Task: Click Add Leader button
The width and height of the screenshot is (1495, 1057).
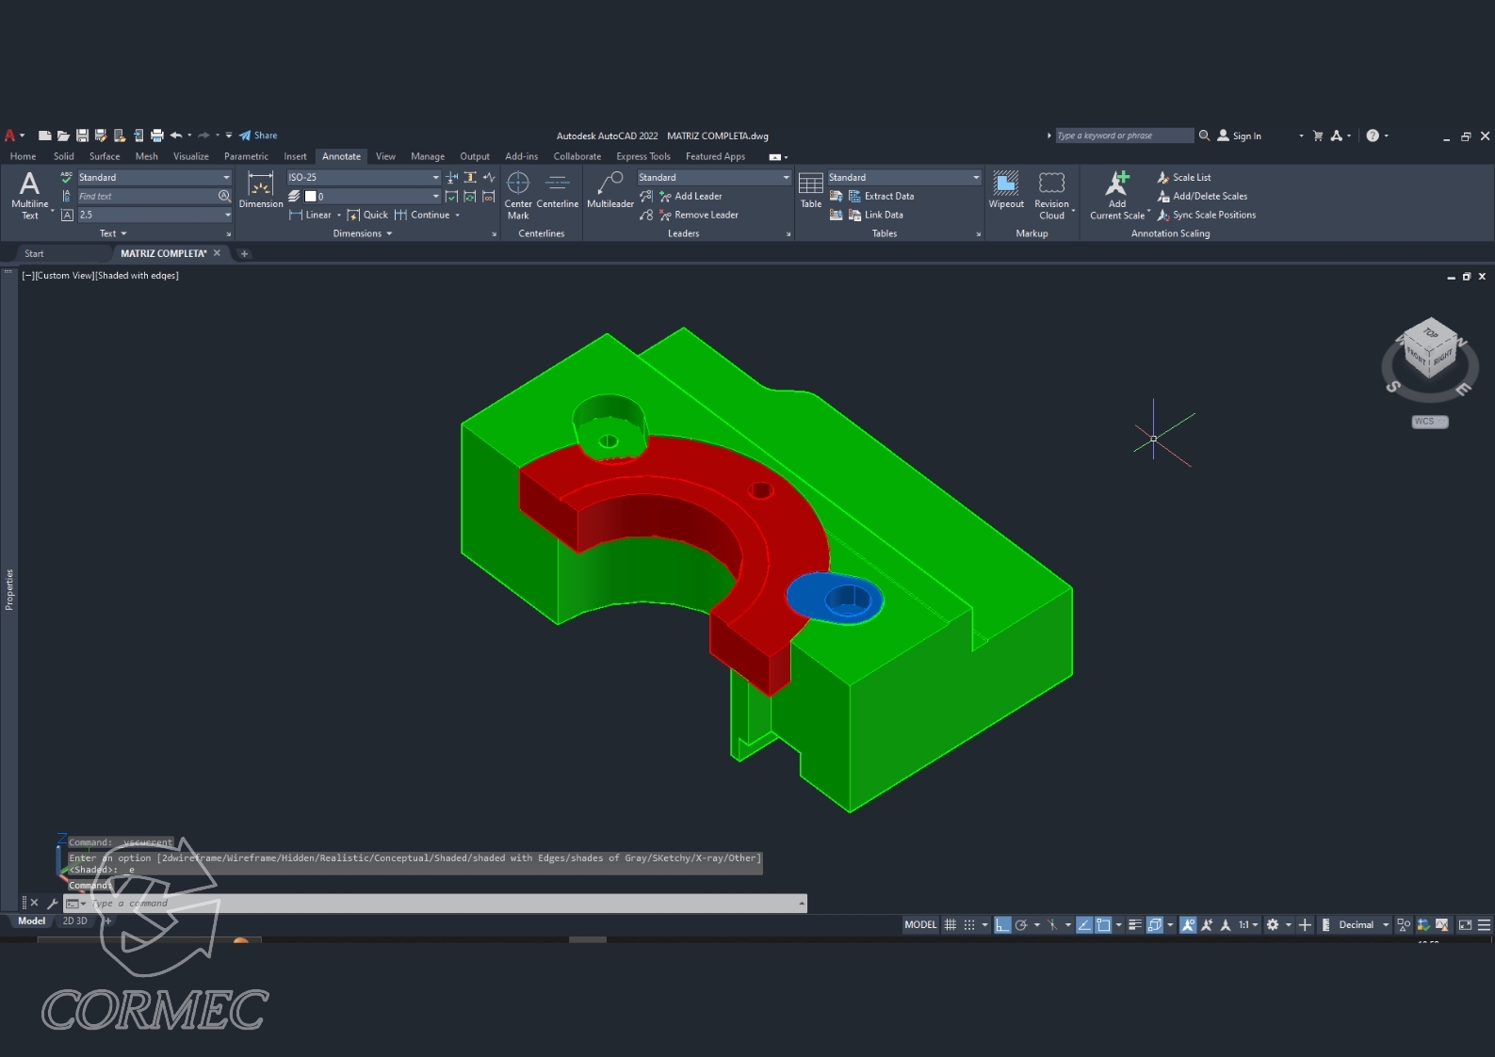Action: 697,196
